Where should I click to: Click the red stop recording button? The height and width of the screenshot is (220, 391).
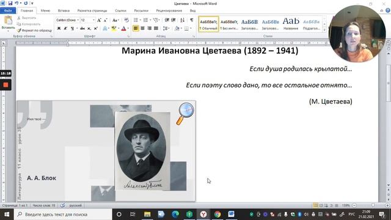click(x=5, y=85)
